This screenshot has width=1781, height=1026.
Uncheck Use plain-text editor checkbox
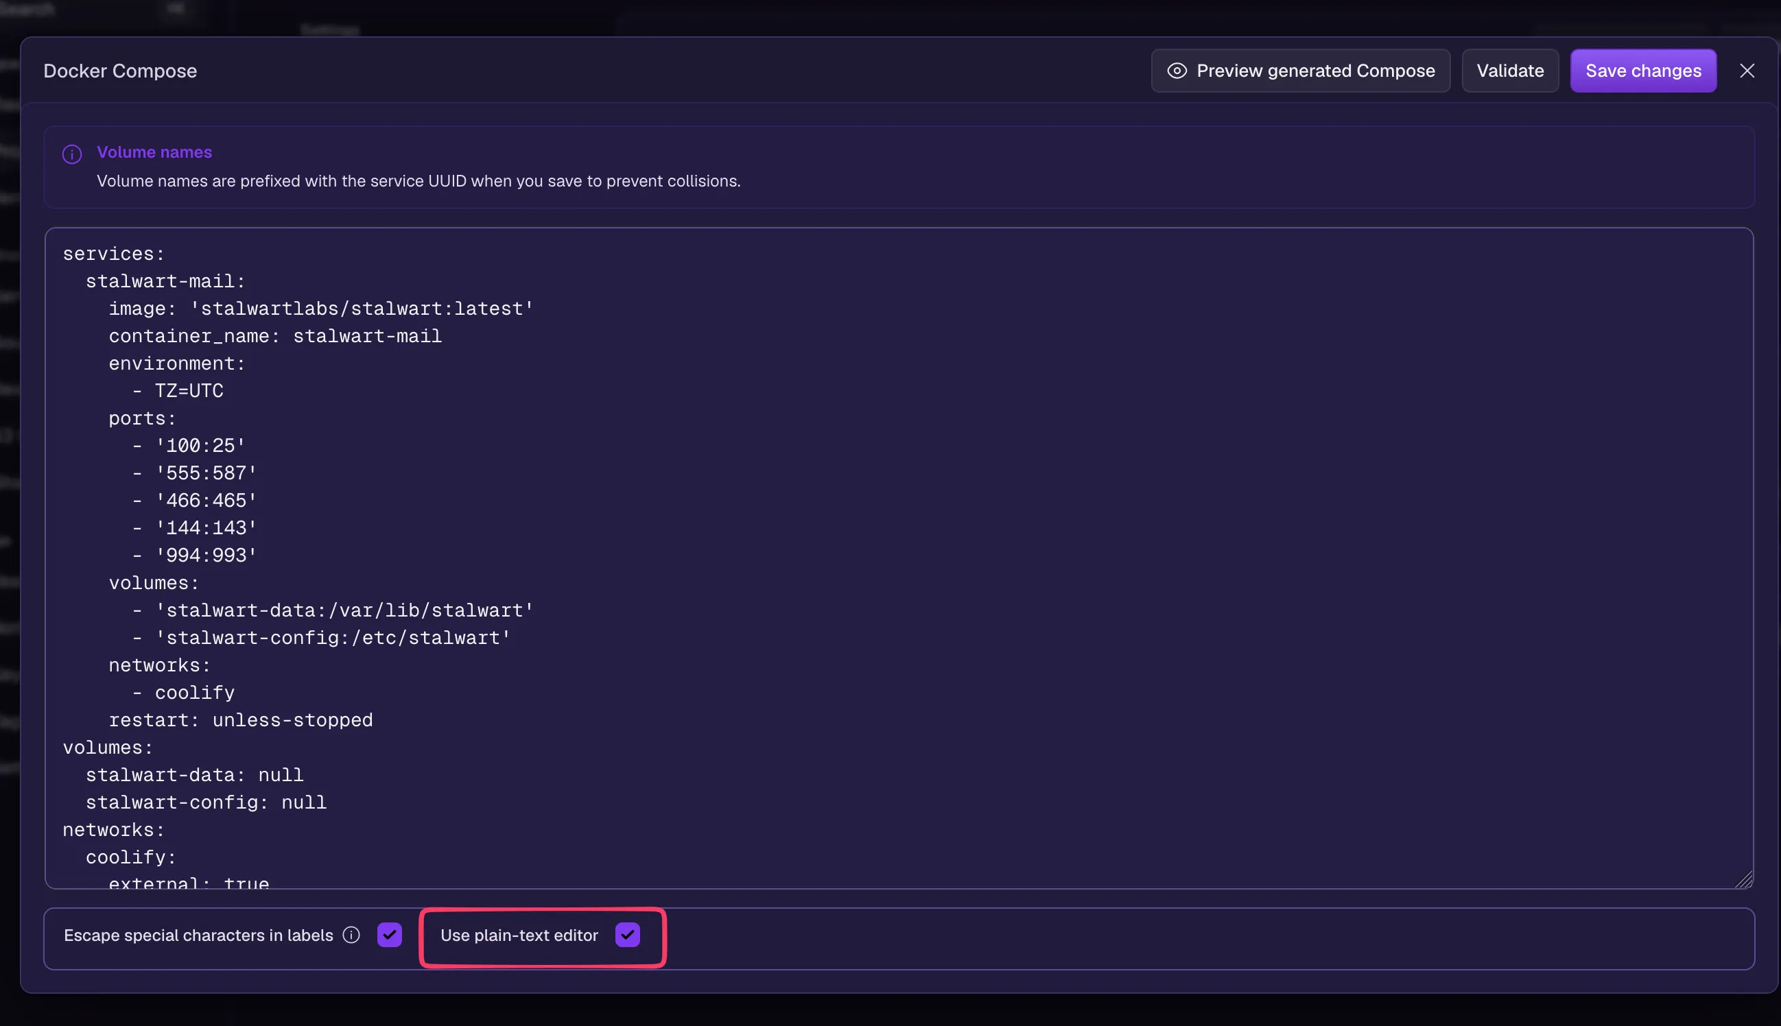(x=627, y=934)
